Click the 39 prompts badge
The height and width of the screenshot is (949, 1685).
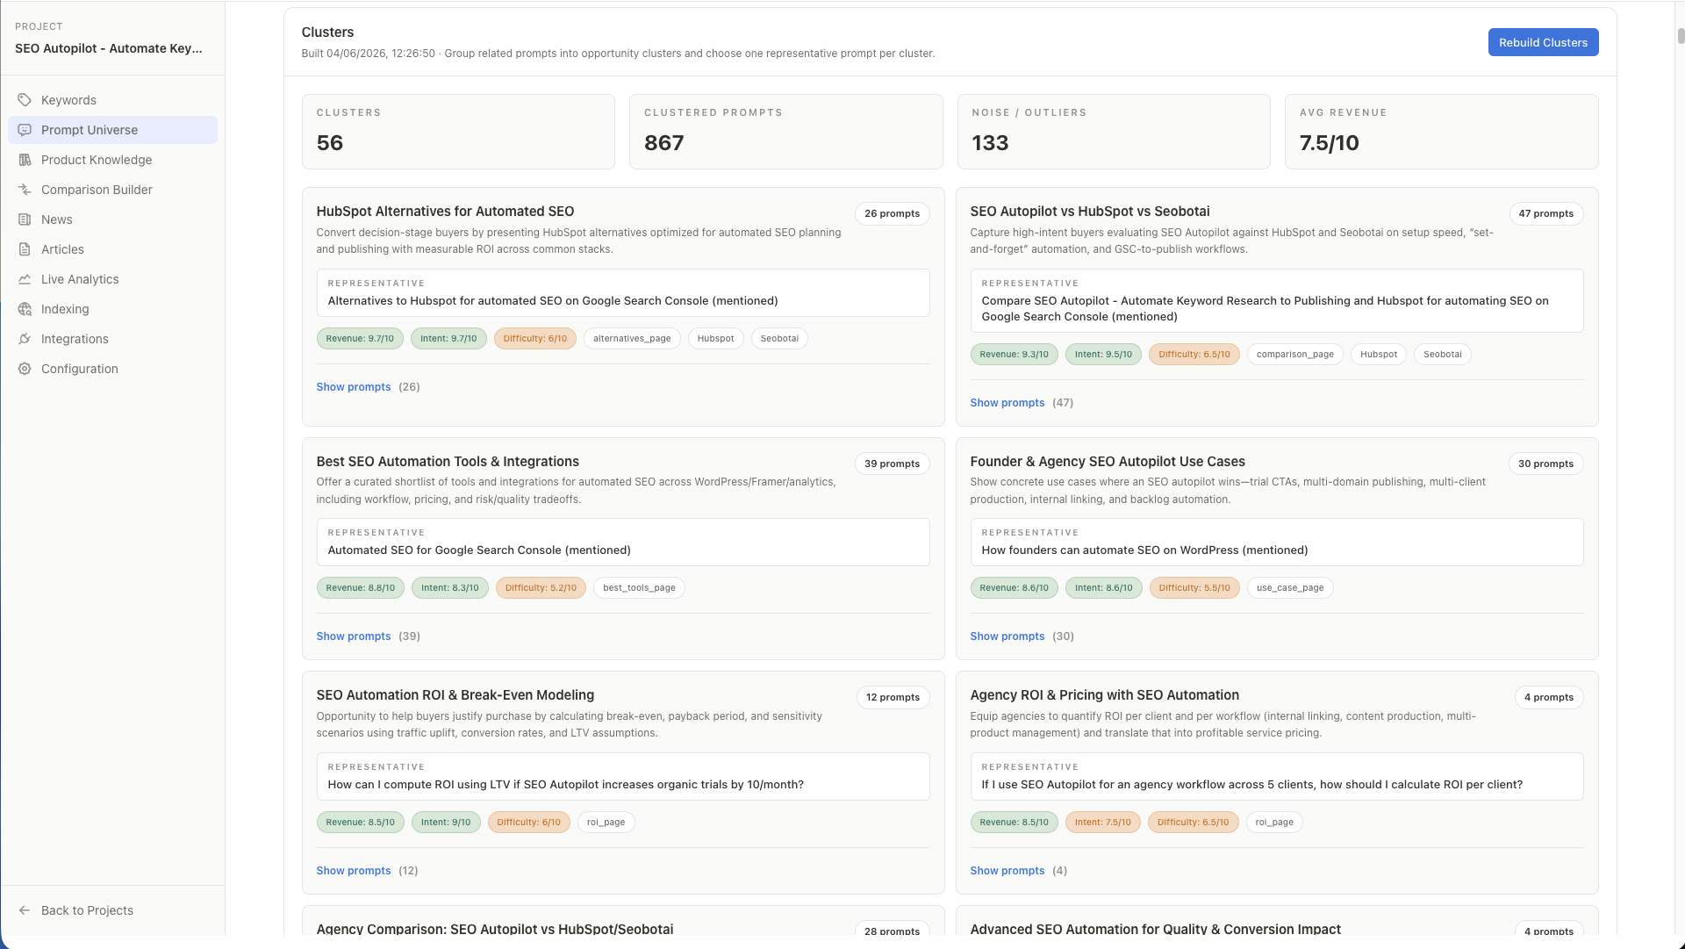pyautogui.click(x=892, y=464)
